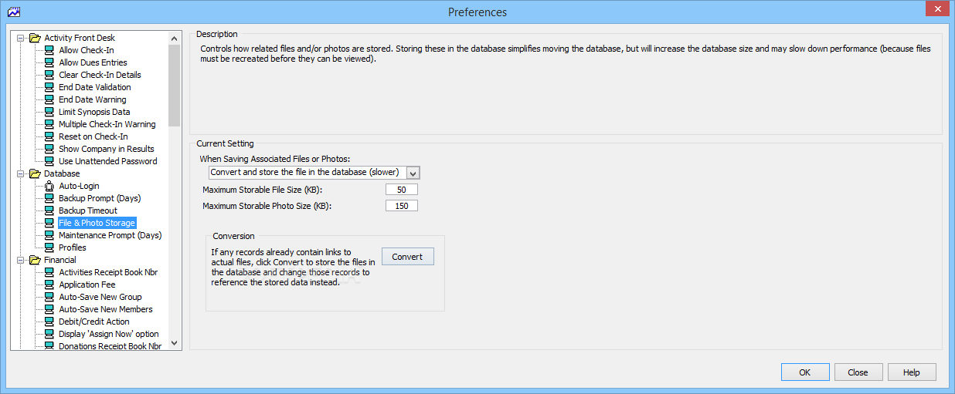Click the Multiple Check-In Warning computer icon
Image resolution: width=955 pixels, height=394 pixels.
tap(49, 124)
